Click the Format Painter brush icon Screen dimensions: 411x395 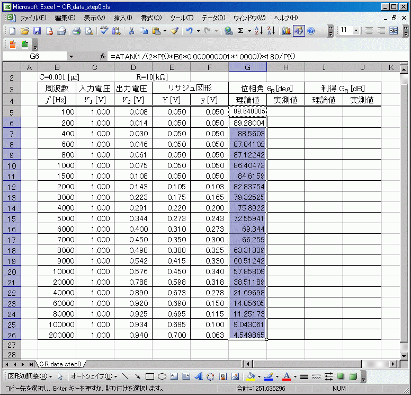tap(174, 31)
